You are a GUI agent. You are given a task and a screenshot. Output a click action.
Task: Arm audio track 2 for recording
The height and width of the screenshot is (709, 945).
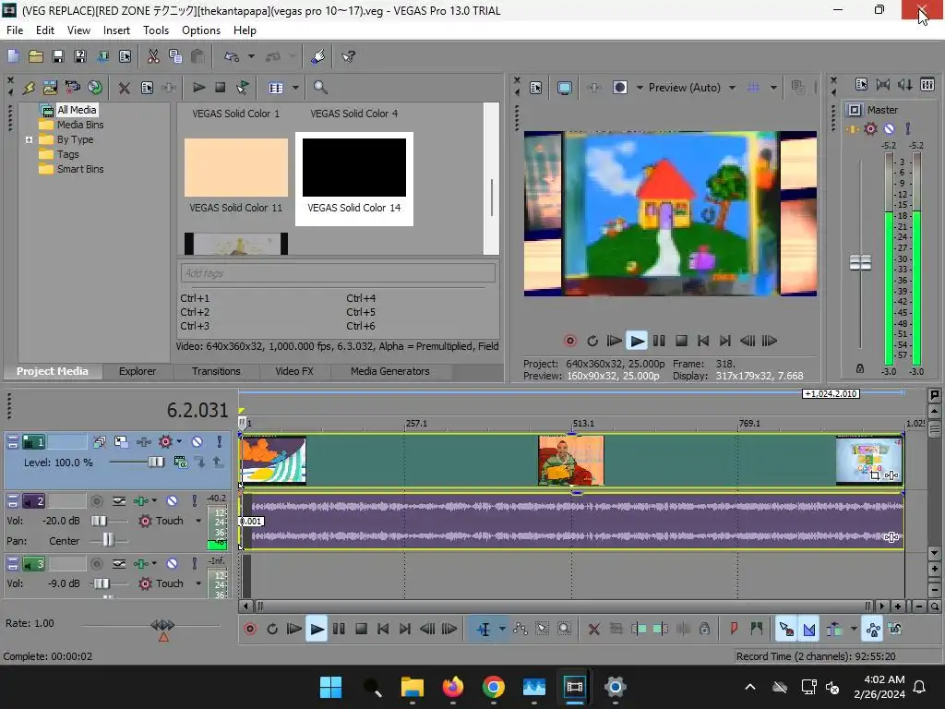click(96, 500)
